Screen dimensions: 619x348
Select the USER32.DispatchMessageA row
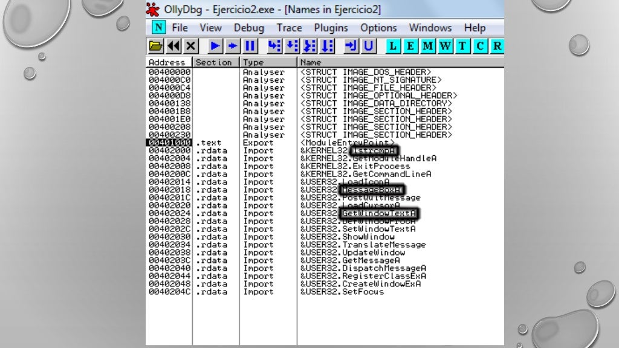click(x=325, y=268)
